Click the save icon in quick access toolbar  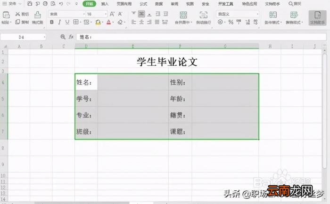30,4
